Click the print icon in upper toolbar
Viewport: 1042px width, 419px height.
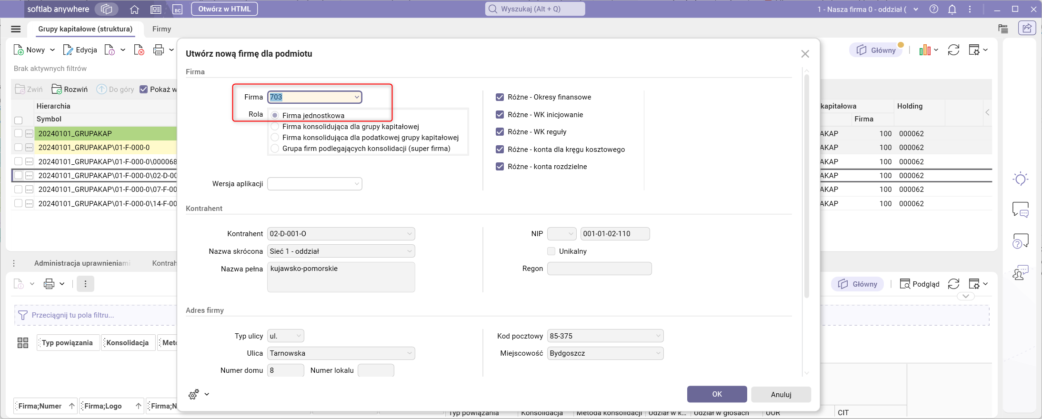(x=159, y=50)
